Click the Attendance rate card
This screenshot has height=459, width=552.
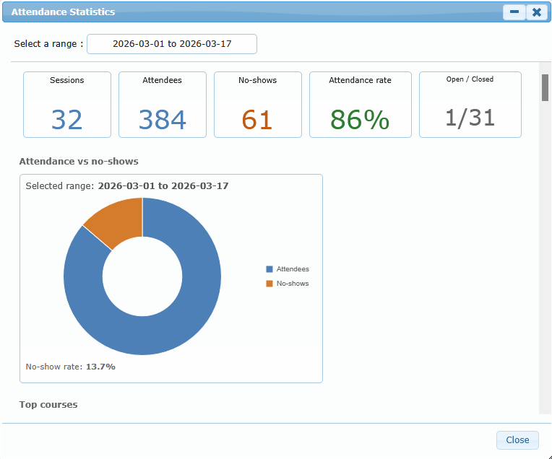(x=361, y=105)
